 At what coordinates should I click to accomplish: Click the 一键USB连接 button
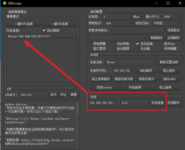point(59,24)
